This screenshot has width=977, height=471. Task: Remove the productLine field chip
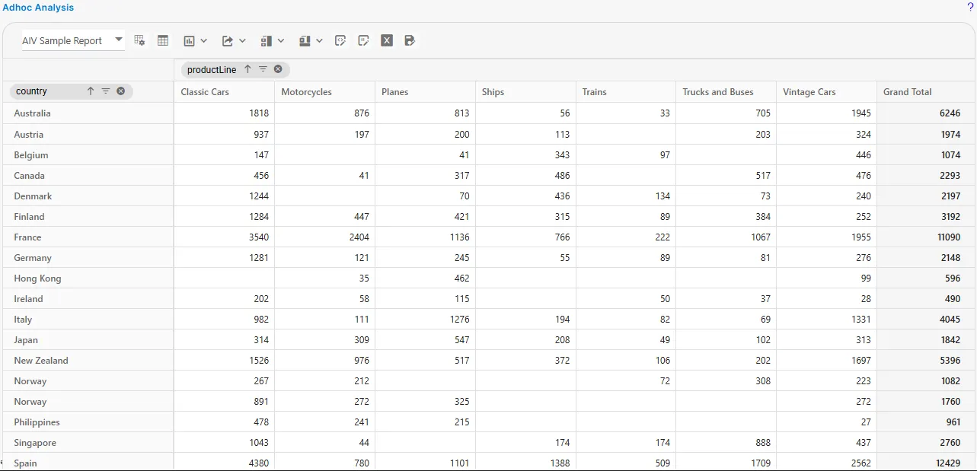point(278,69)
